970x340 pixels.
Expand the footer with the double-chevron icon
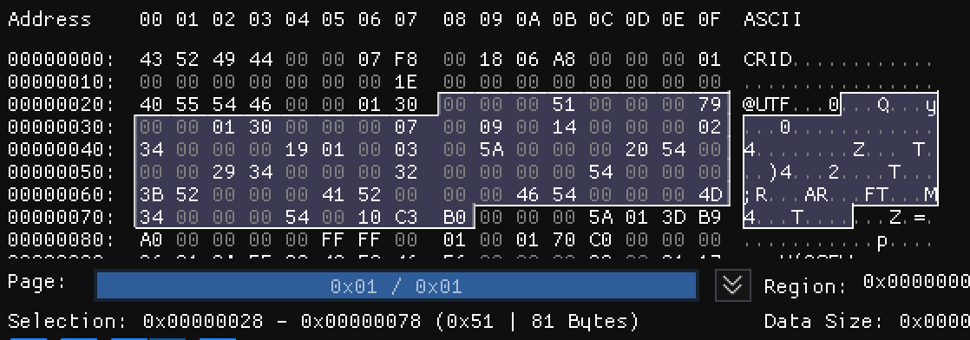pyautogui.click(x=733, y=285)
